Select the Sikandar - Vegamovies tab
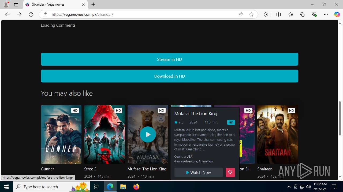The image size is (343, 192). coord(55,5)
